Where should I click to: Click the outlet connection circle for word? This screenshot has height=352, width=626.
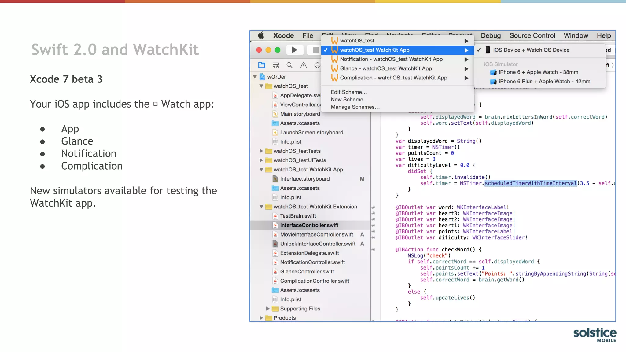click(x=373, y=207)
